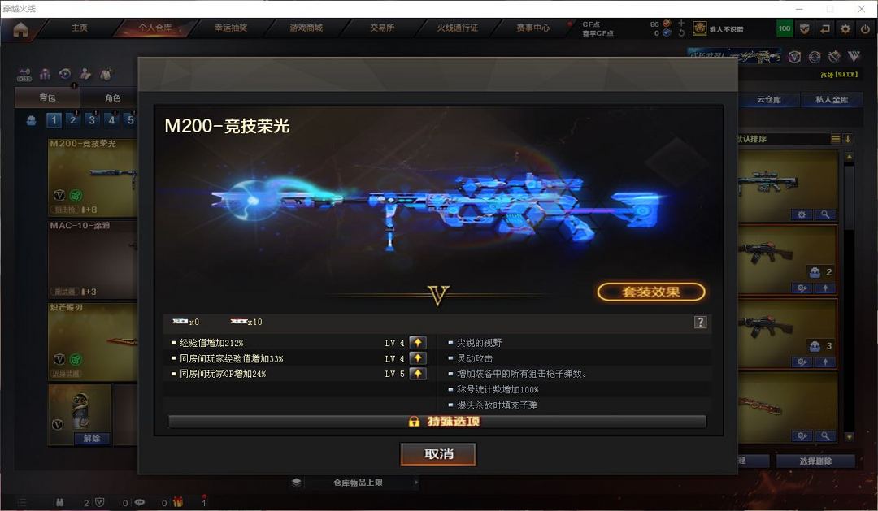The image size is (878, 511).
Task: Expand the 仓库物品上限 arrow
Action: tap(416, 482)
